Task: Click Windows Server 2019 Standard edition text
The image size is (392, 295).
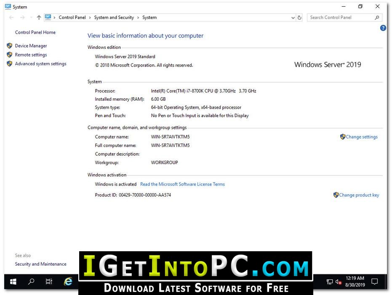Action: [x=125, y=57]
